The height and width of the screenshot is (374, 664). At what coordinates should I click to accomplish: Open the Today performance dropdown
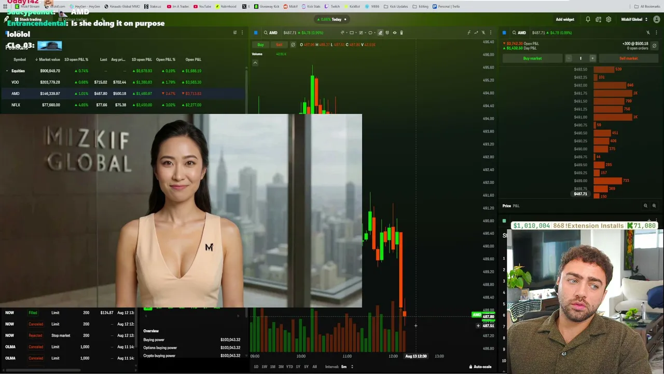click(x=332, y=19)
